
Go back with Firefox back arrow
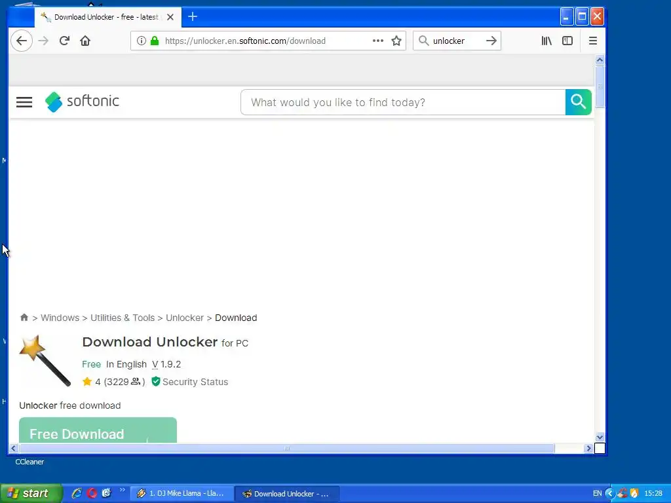point(22,41)
